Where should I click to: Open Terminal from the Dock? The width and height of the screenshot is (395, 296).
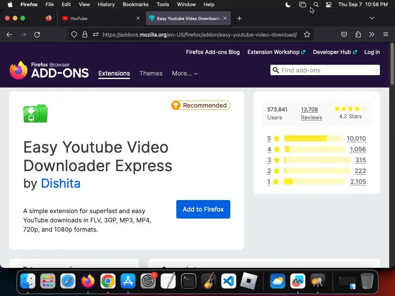tap(188, 281)
